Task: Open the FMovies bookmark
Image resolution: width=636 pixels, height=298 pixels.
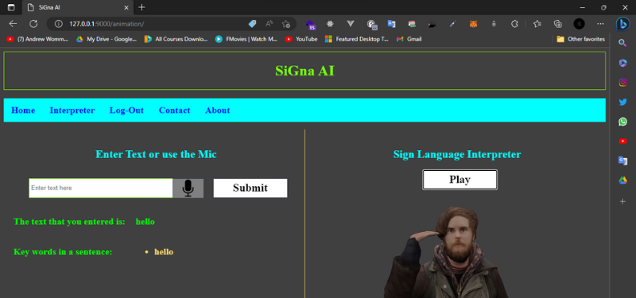Action: coord(246,39)
